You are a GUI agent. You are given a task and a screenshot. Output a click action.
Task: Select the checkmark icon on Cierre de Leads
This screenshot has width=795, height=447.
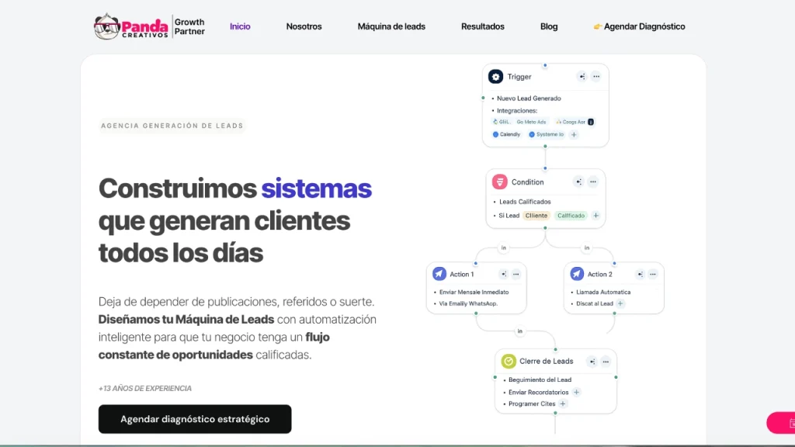(509, 361)
